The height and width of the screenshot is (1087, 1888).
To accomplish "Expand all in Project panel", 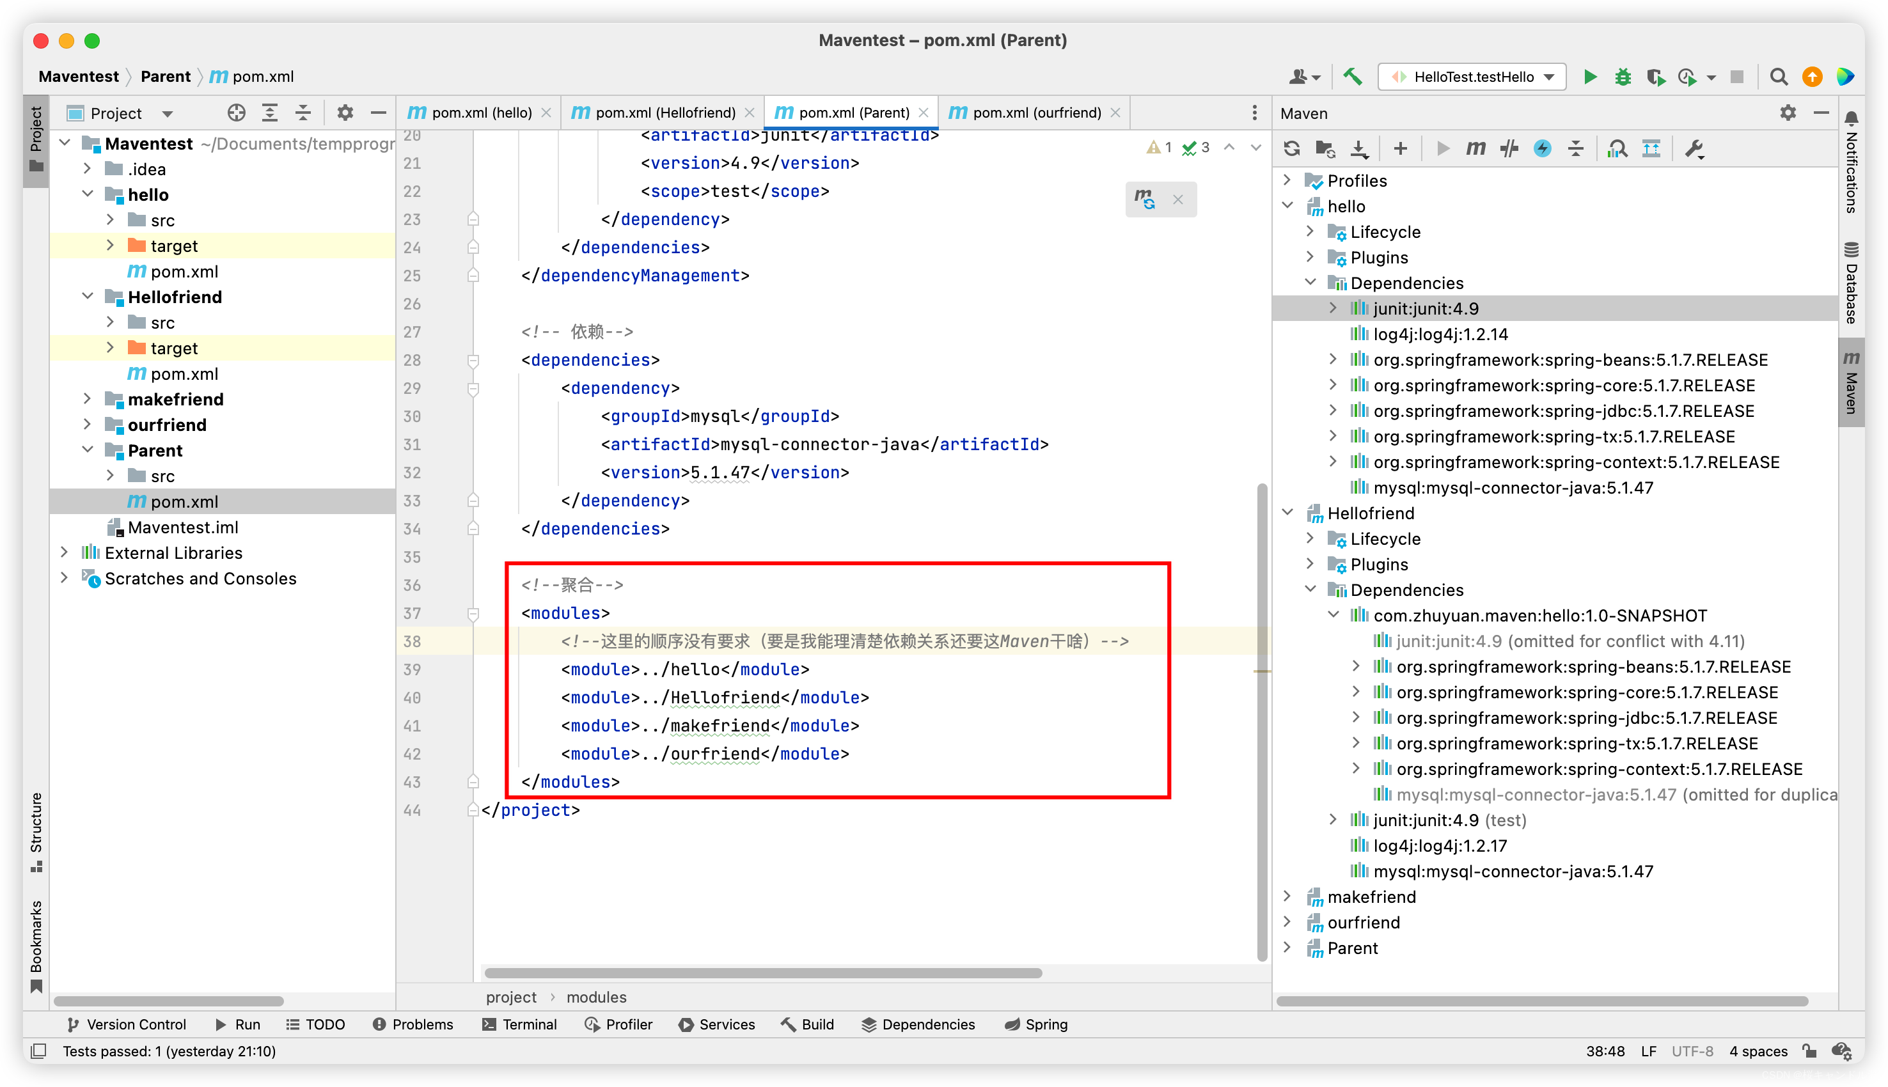I will 269,113.
